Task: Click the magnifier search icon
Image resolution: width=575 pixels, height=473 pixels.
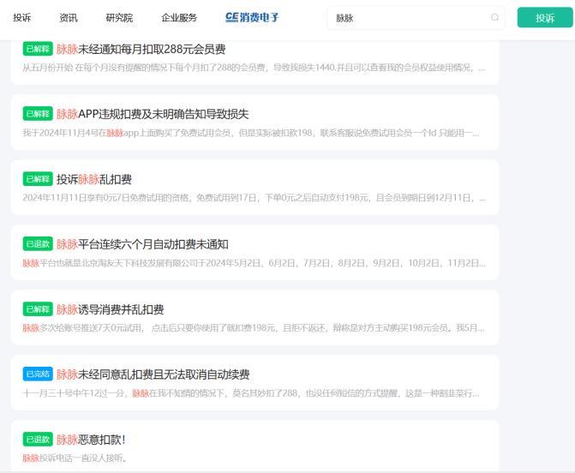Action: [494, 17]
